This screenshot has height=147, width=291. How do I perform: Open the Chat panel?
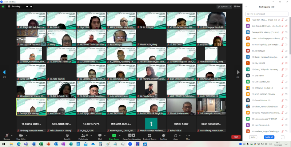(x=100, y=136)
